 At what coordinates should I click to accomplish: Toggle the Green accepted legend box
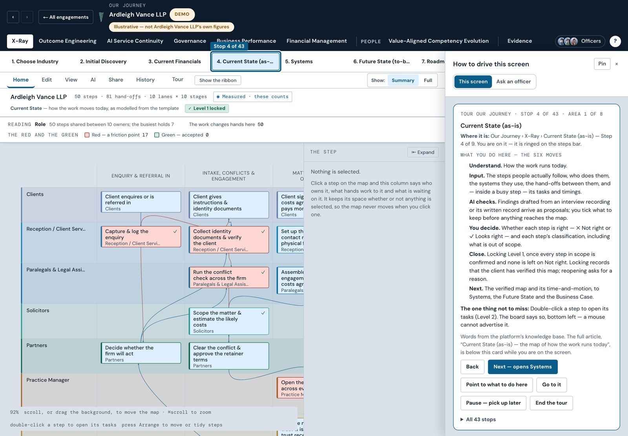[x=157, y=135]
